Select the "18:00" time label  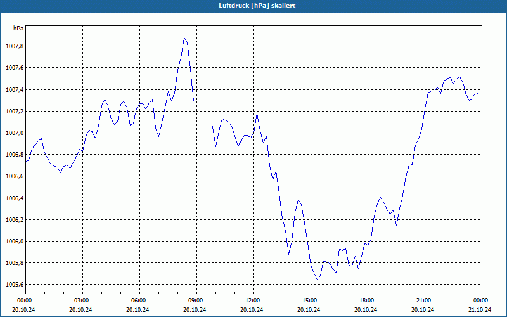point(368,301)
